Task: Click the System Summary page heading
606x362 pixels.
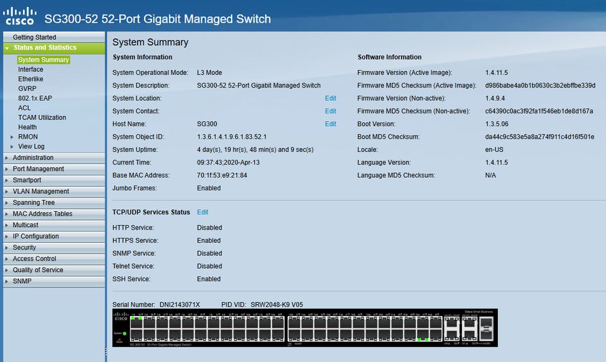Action: 150,42
